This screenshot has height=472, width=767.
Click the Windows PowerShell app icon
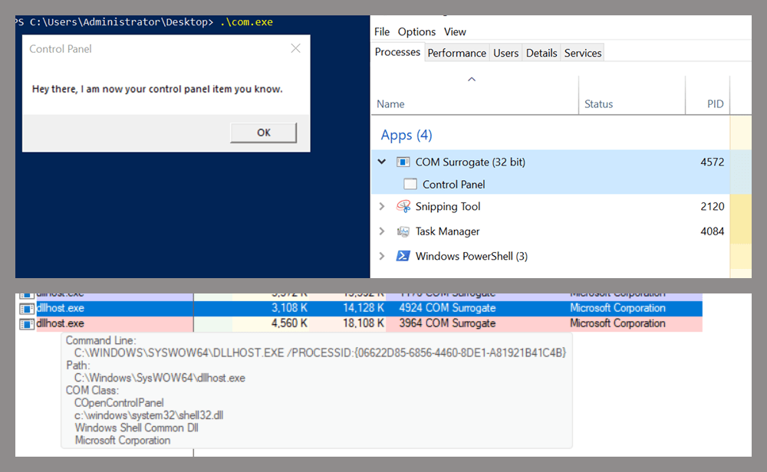tap(403, 257)
